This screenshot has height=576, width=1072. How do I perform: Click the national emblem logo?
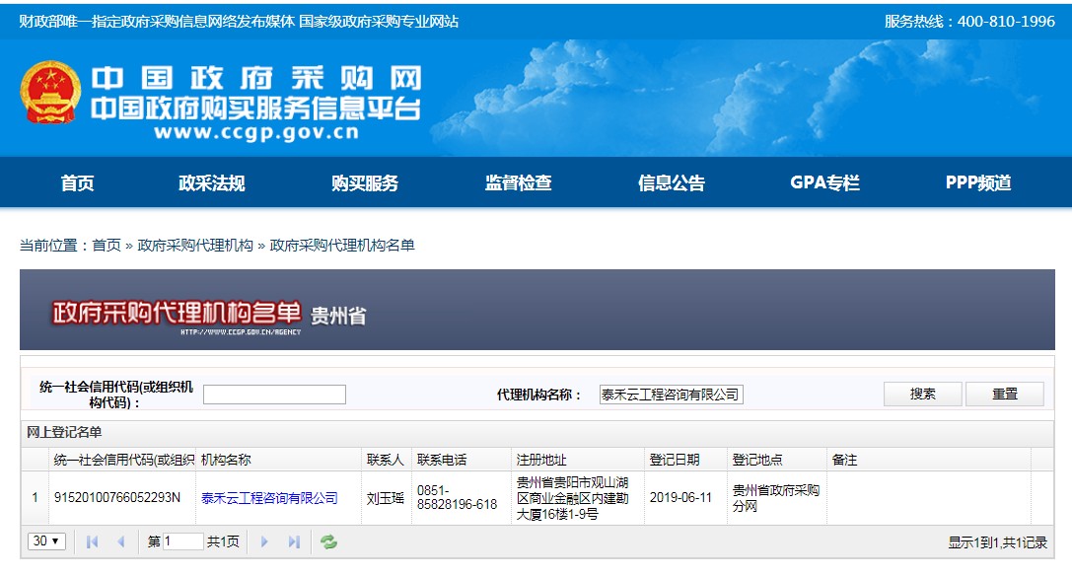pyautogui.click(x=50, y=93)
